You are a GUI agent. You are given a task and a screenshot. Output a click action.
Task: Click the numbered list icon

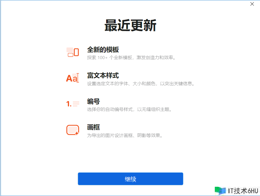(73, 104)
